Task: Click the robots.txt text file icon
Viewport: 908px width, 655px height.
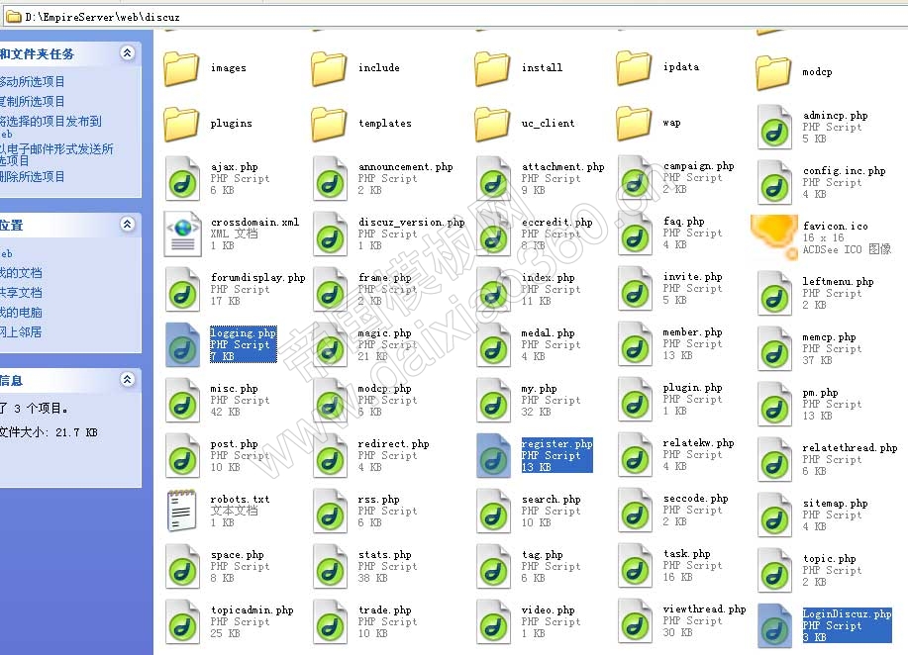Action: point(182,511)
